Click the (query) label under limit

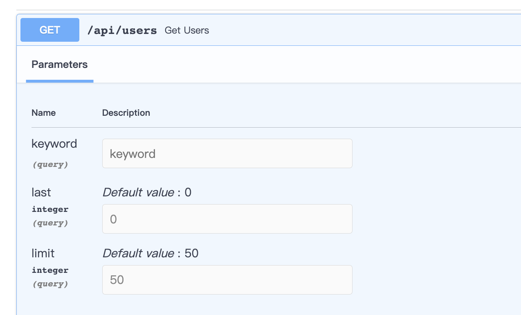click(x=50, y=284)
